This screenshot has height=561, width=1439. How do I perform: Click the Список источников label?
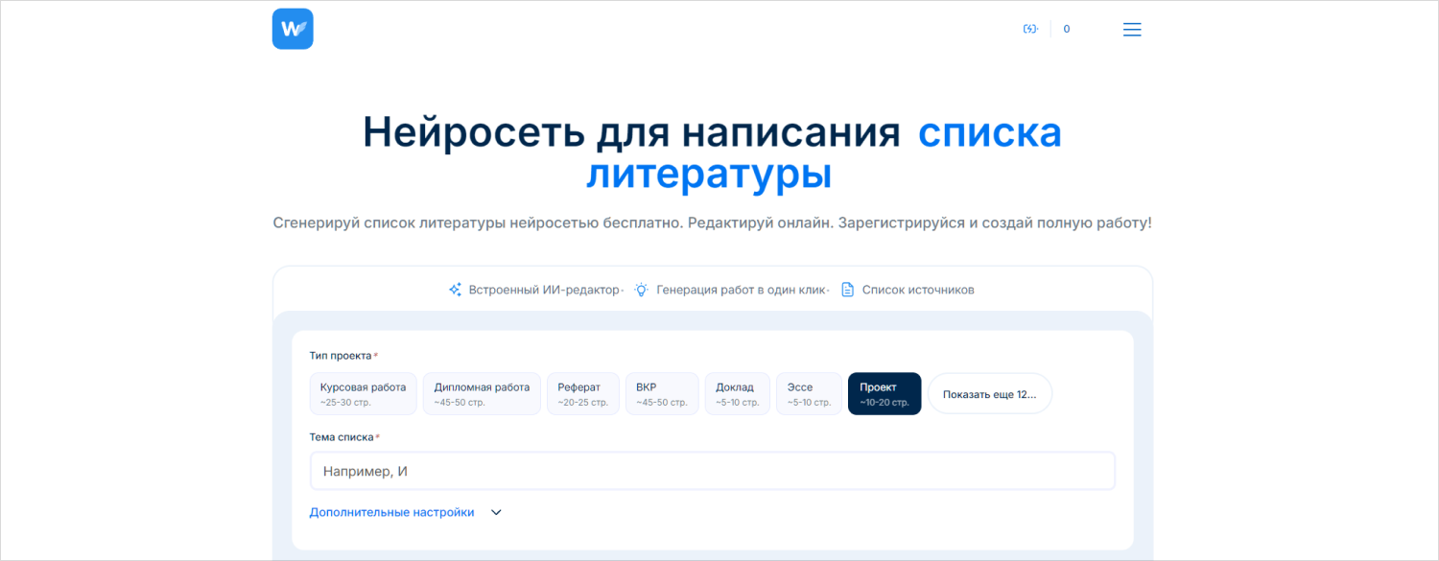pos(918,290)
